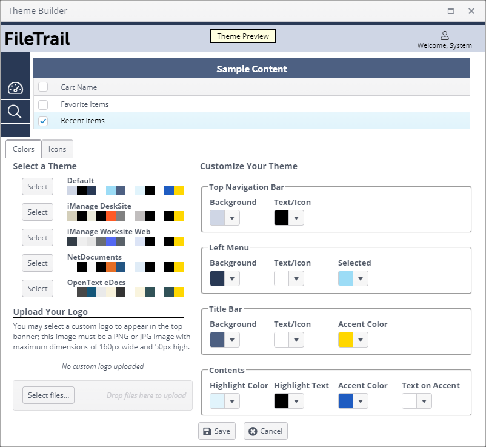The height and width of the screenshot is (447, 486).
Task: Click the Recent Items row text
Action: coord(82,121)
